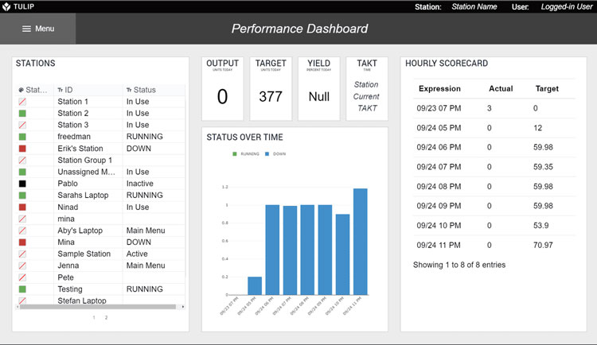Viewport: 597px width, 345px height.
Task: Toggle RUNNING series in chart legend
Action: [246, 154]
